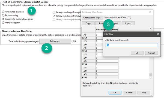Click the value cell in row 8759

click(x=107, y=64)
